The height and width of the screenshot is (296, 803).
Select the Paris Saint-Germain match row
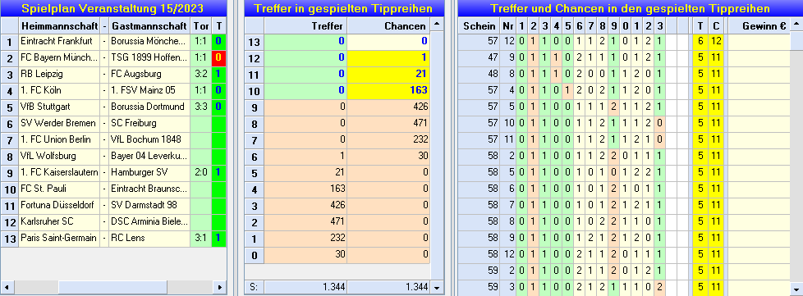pos(112,238)
